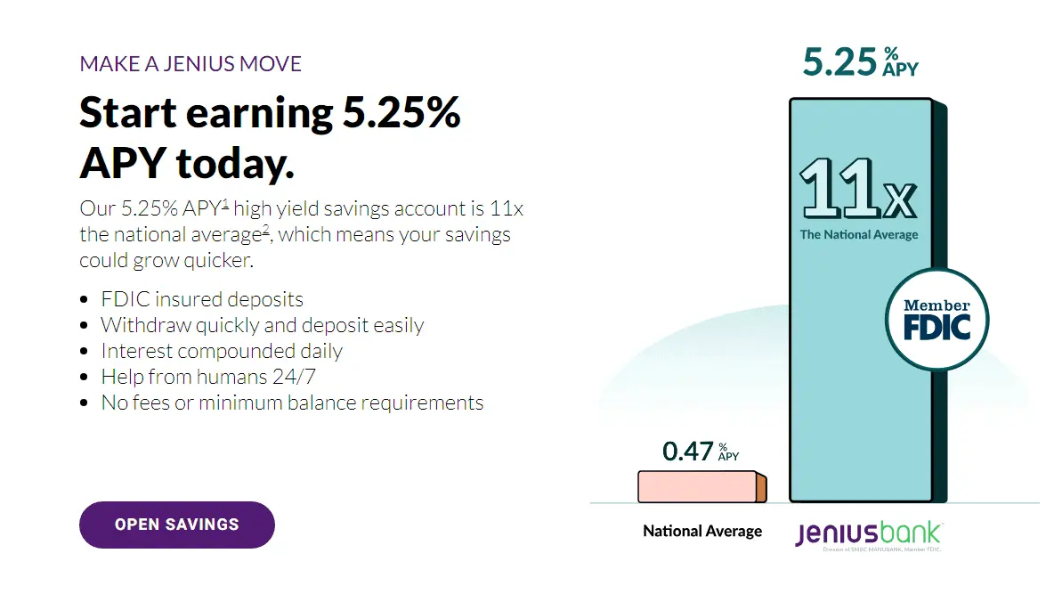Select the FDIC insured deposits bullet
Image resolution: width=1046 pixels, height=594 pixels.
click(202, 299)
